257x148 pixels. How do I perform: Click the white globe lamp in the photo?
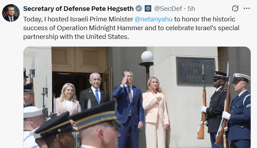(x=147, y=56)
